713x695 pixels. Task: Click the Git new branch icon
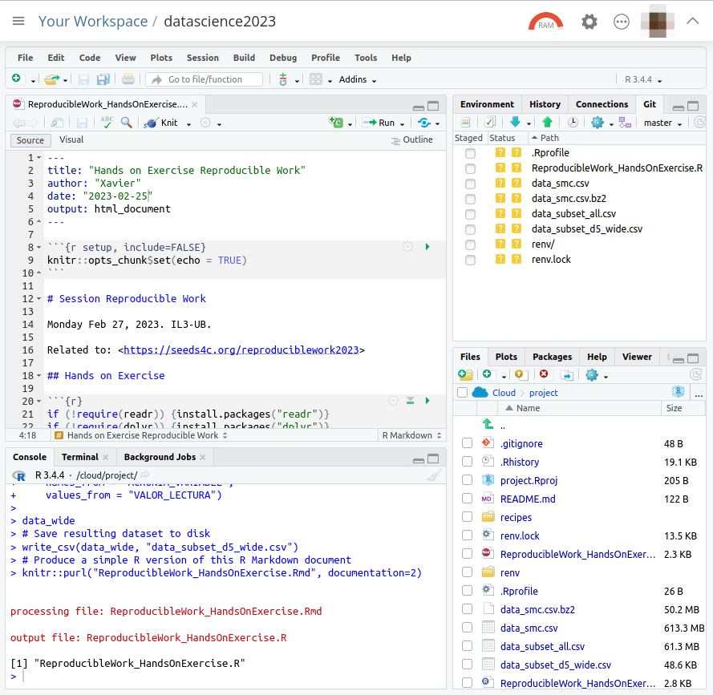coord(625,123)
